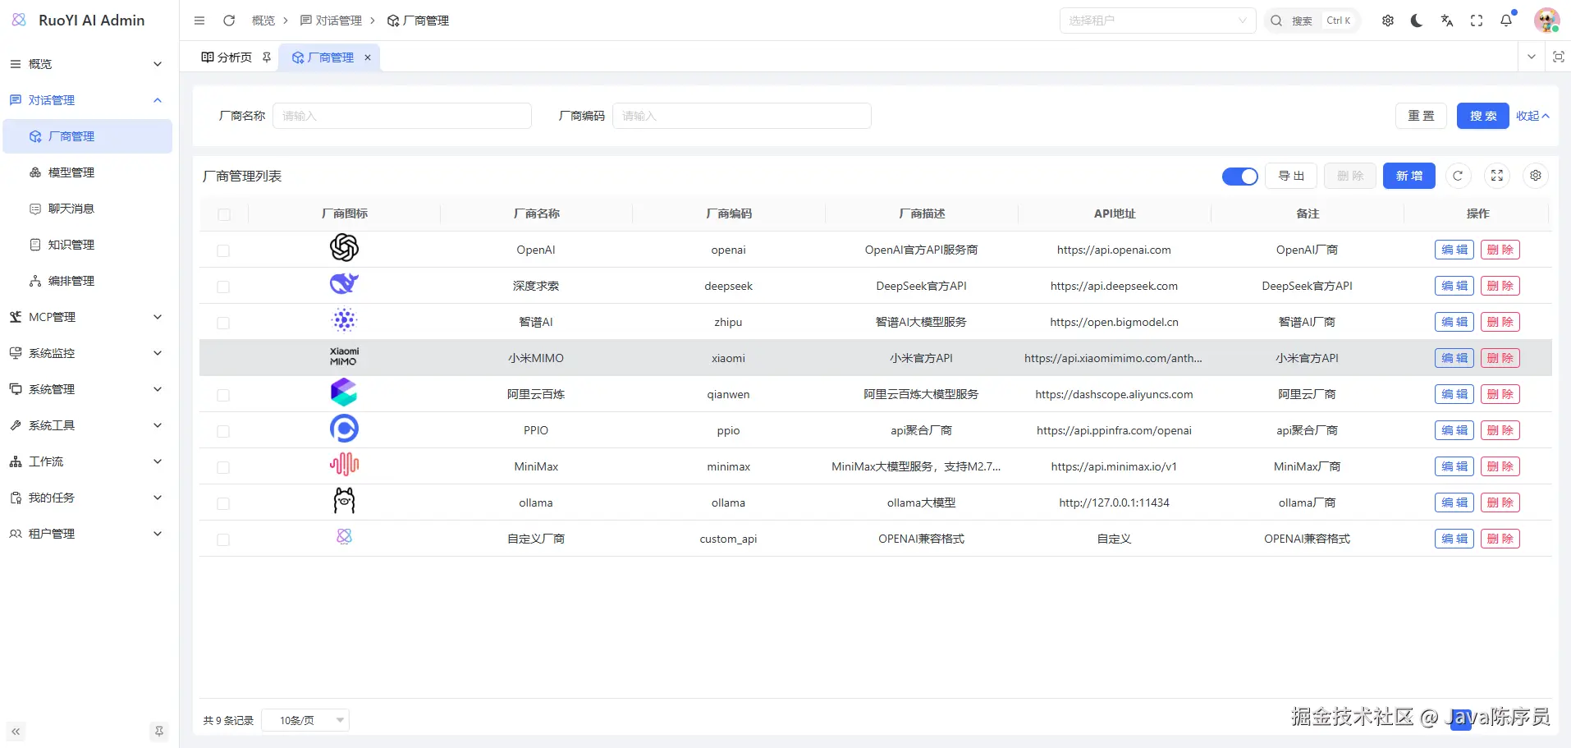Open the global search box
The height and width of the screenshot is (748, 1571).
tap(1312, 21)
